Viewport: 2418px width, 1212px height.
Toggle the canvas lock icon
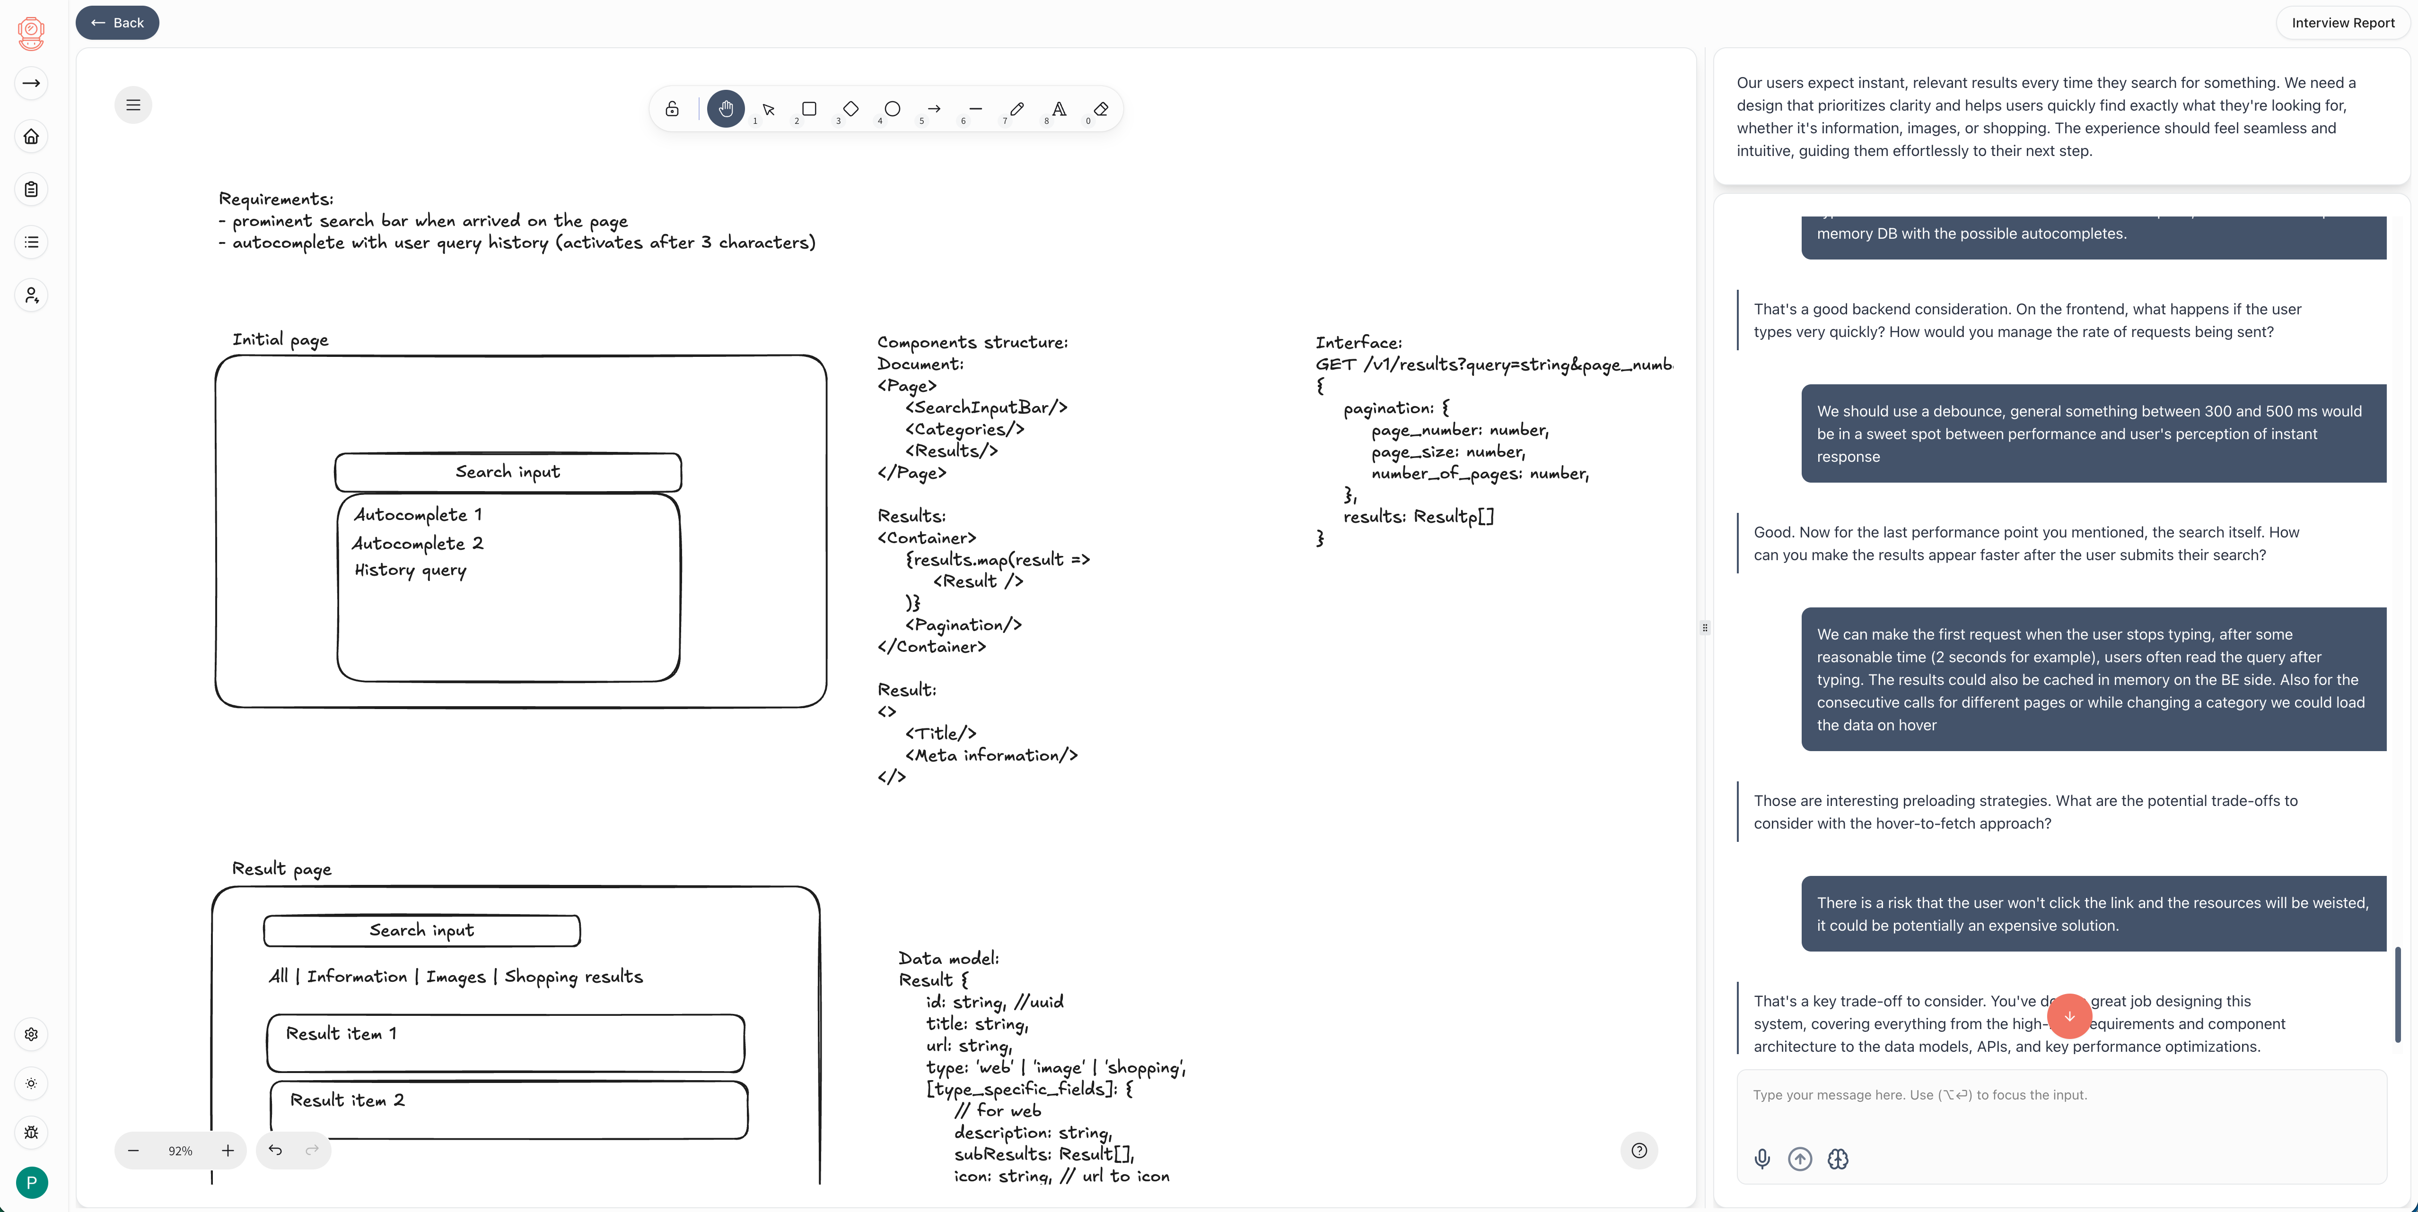click(x=672, y=109)
